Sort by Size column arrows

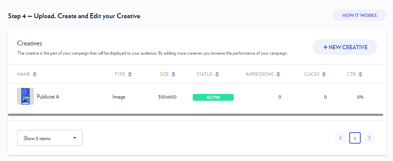[x=173, y=74]
